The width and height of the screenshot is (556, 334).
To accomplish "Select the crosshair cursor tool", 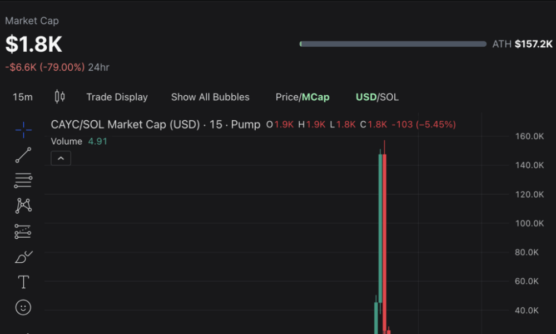I will [23, 130].
